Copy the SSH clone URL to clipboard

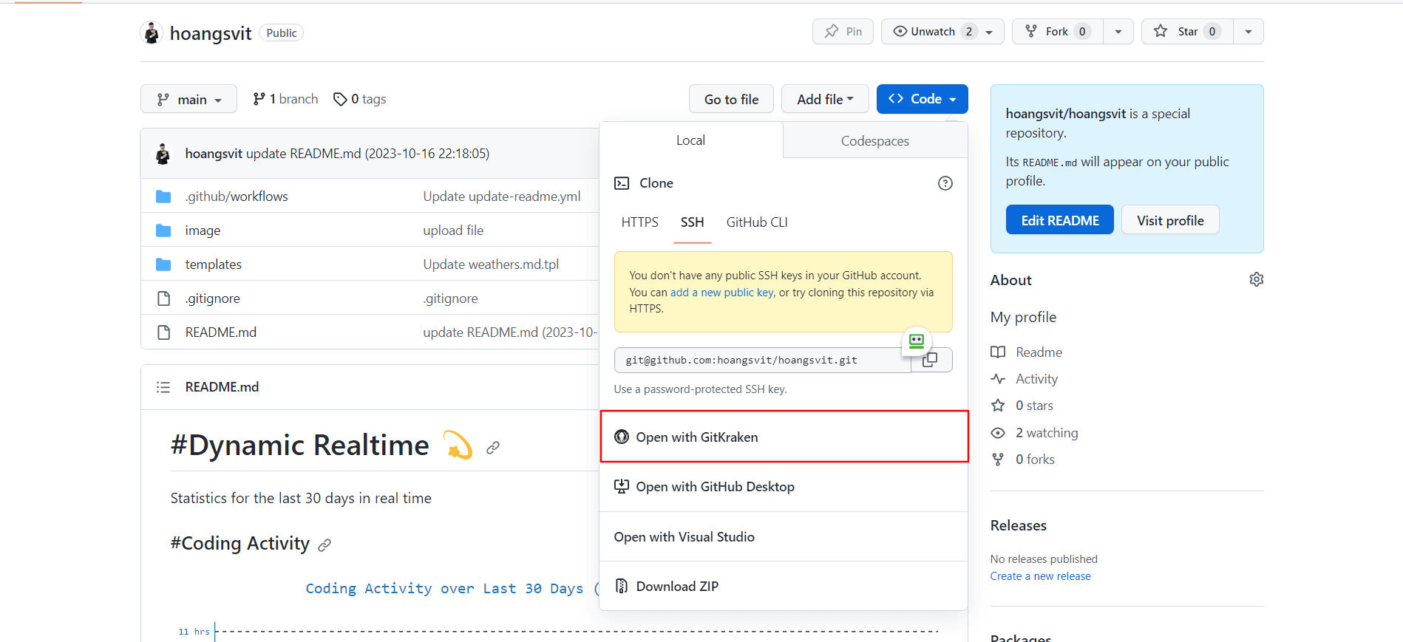point(931,361)
